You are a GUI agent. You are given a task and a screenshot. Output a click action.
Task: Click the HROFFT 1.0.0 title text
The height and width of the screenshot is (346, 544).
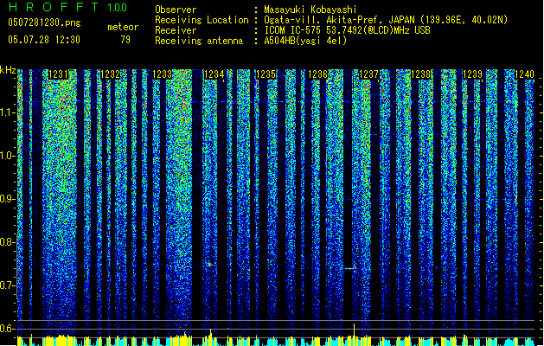(68, 7)
